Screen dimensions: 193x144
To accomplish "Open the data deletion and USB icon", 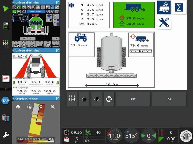I will tap(6, 118).
